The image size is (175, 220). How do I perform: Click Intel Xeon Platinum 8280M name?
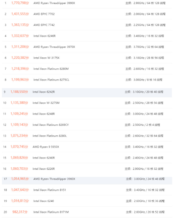pos(51,69)
